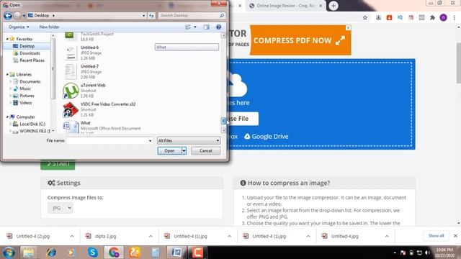Collapse the Libraries tree group
This screenshot has height=259, width=461.
click(x=7, y=75)
